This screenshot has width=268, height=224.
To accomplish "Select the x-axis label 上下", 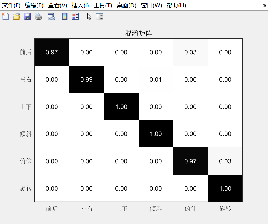I will [121, 209].
